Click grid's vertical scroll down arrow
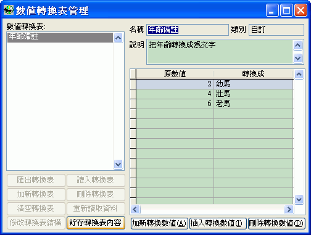Image resolution: width=311 pixels, height=235 pixels. coord(299,199)
